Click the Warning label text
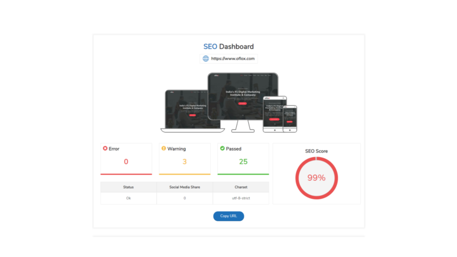This screenshot has width=457, height=257. [176, 149]
